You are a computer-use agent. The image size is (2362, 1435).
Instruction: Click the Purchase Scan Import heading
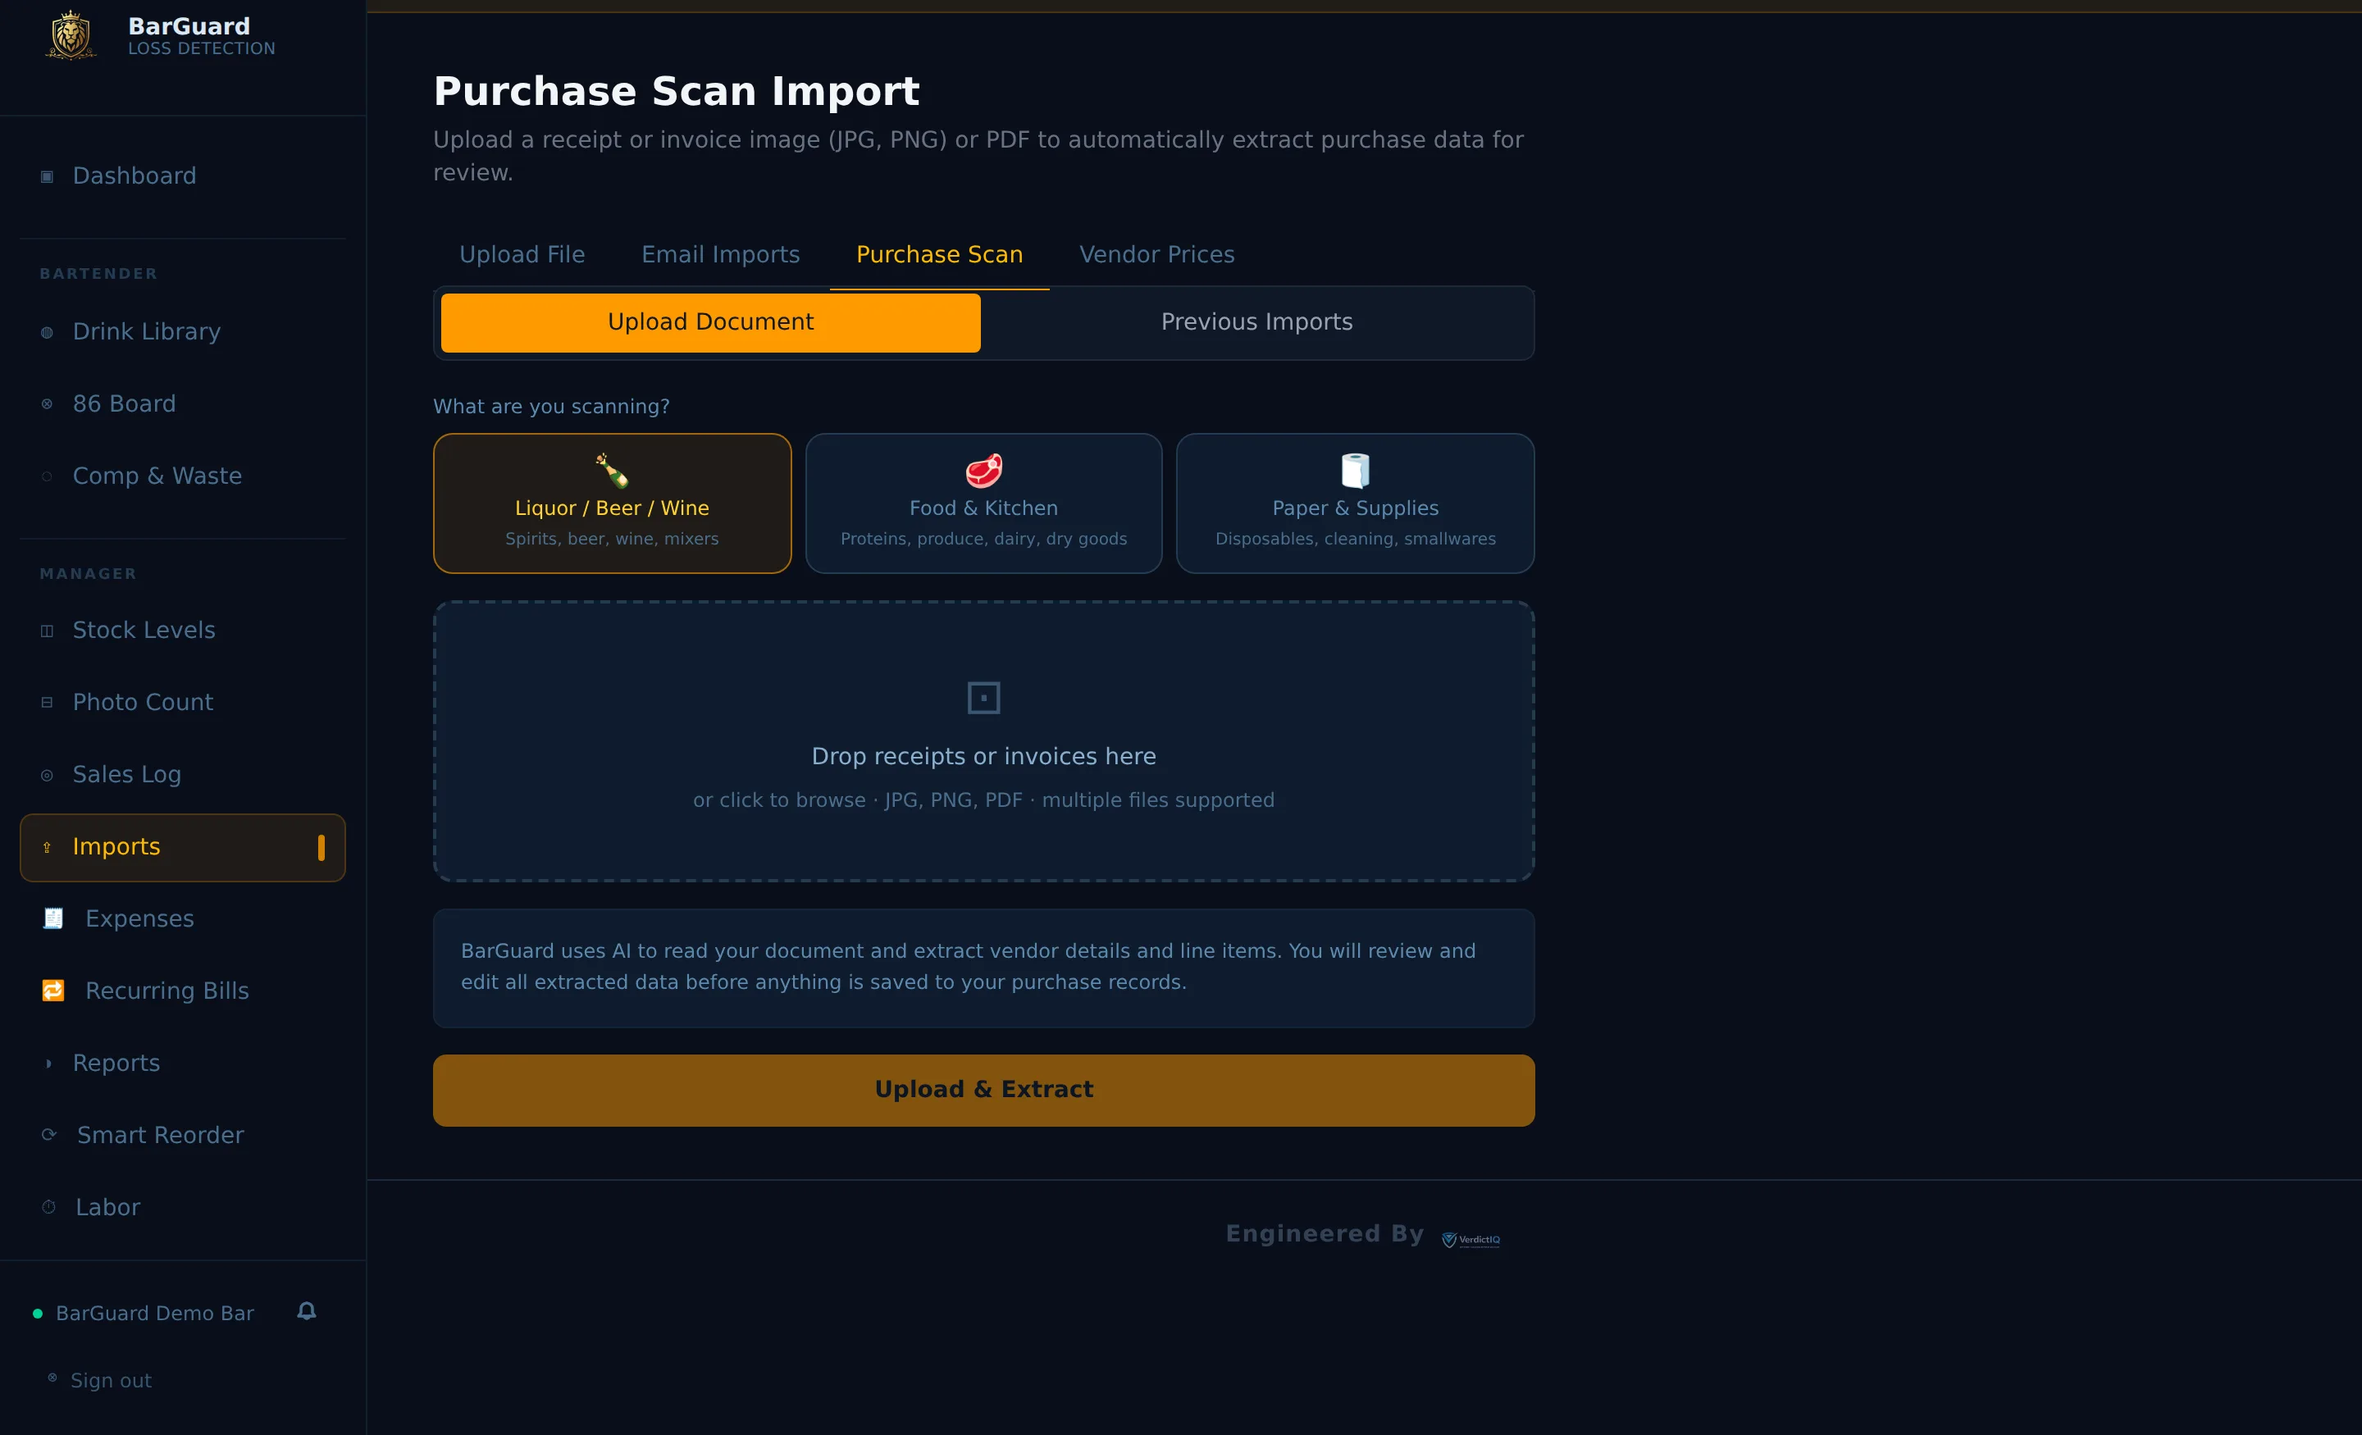[x=676, y=92]
